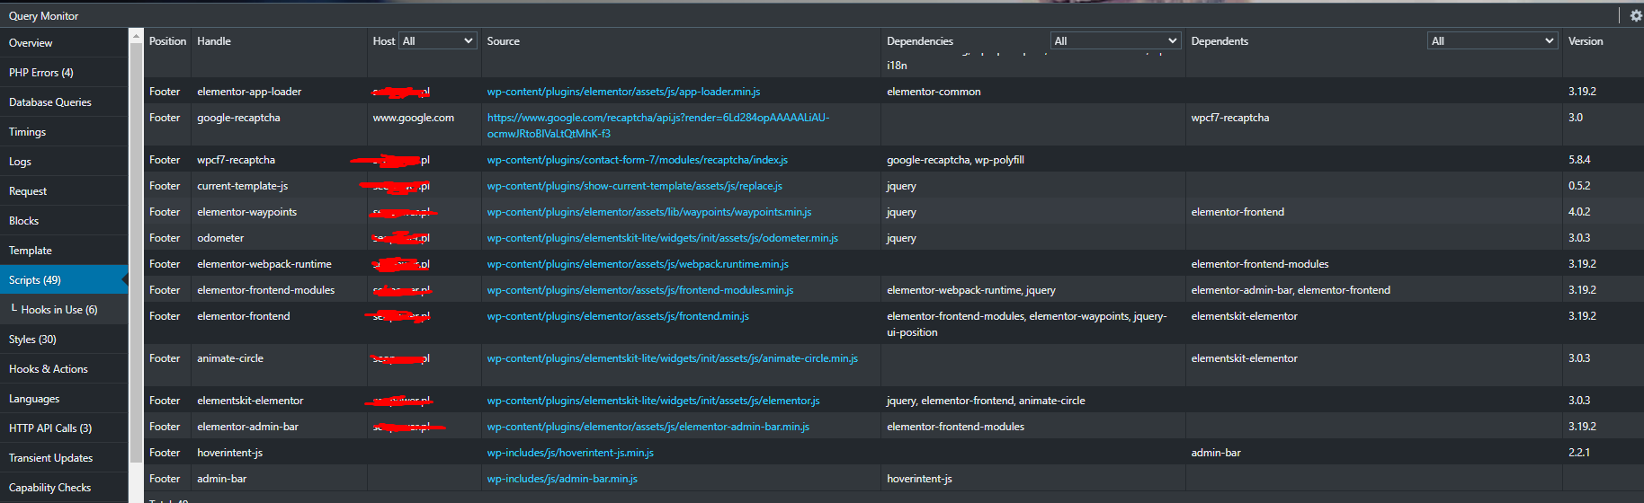Click the animate-circle.min.js source link
The image size is (1644, 503).
(x=672, y=358)
